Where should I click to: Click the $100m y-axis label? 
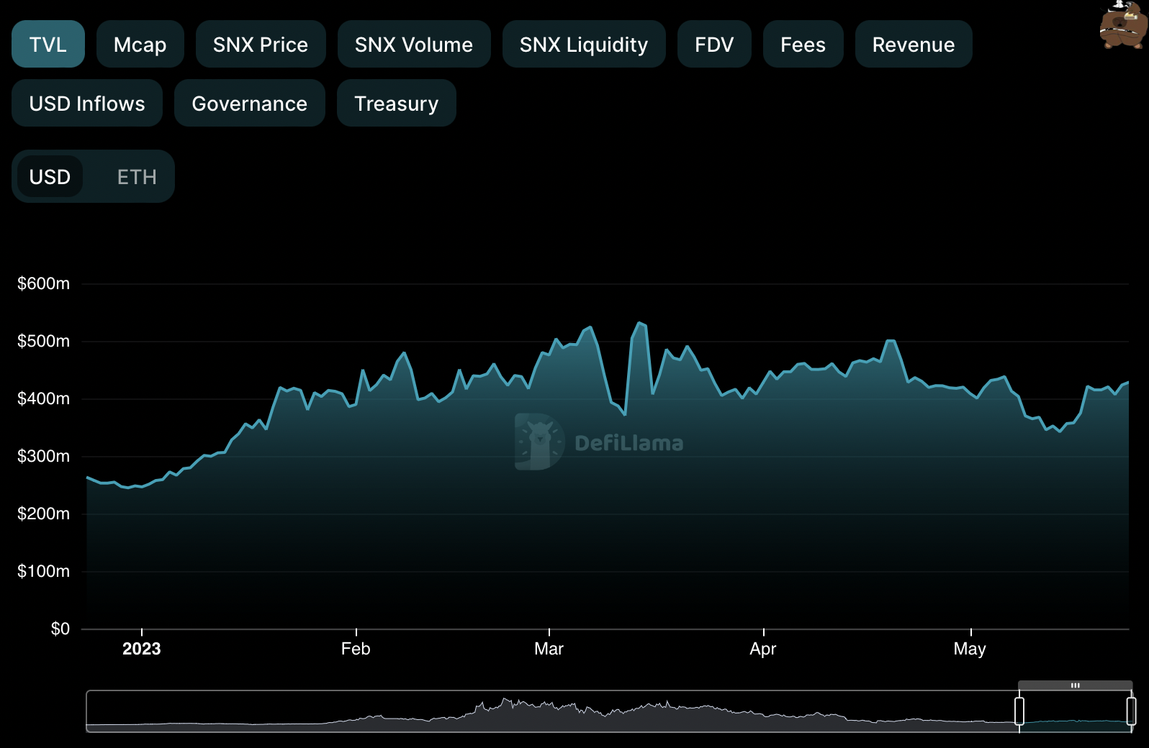[43, 571]
